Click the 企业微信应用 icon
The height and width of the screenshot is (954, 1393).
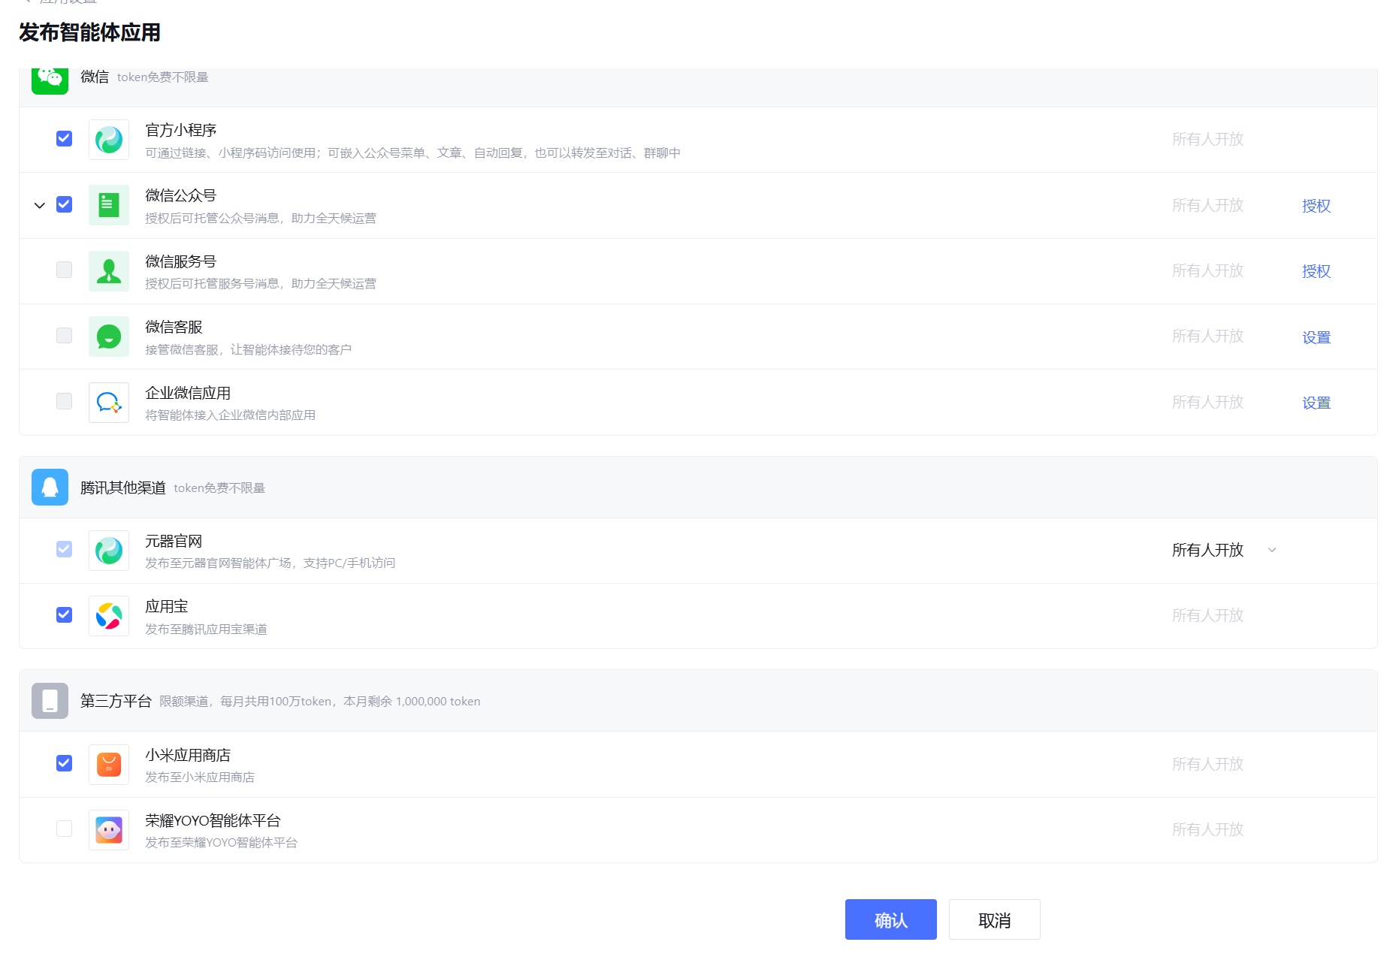point(109,403)
